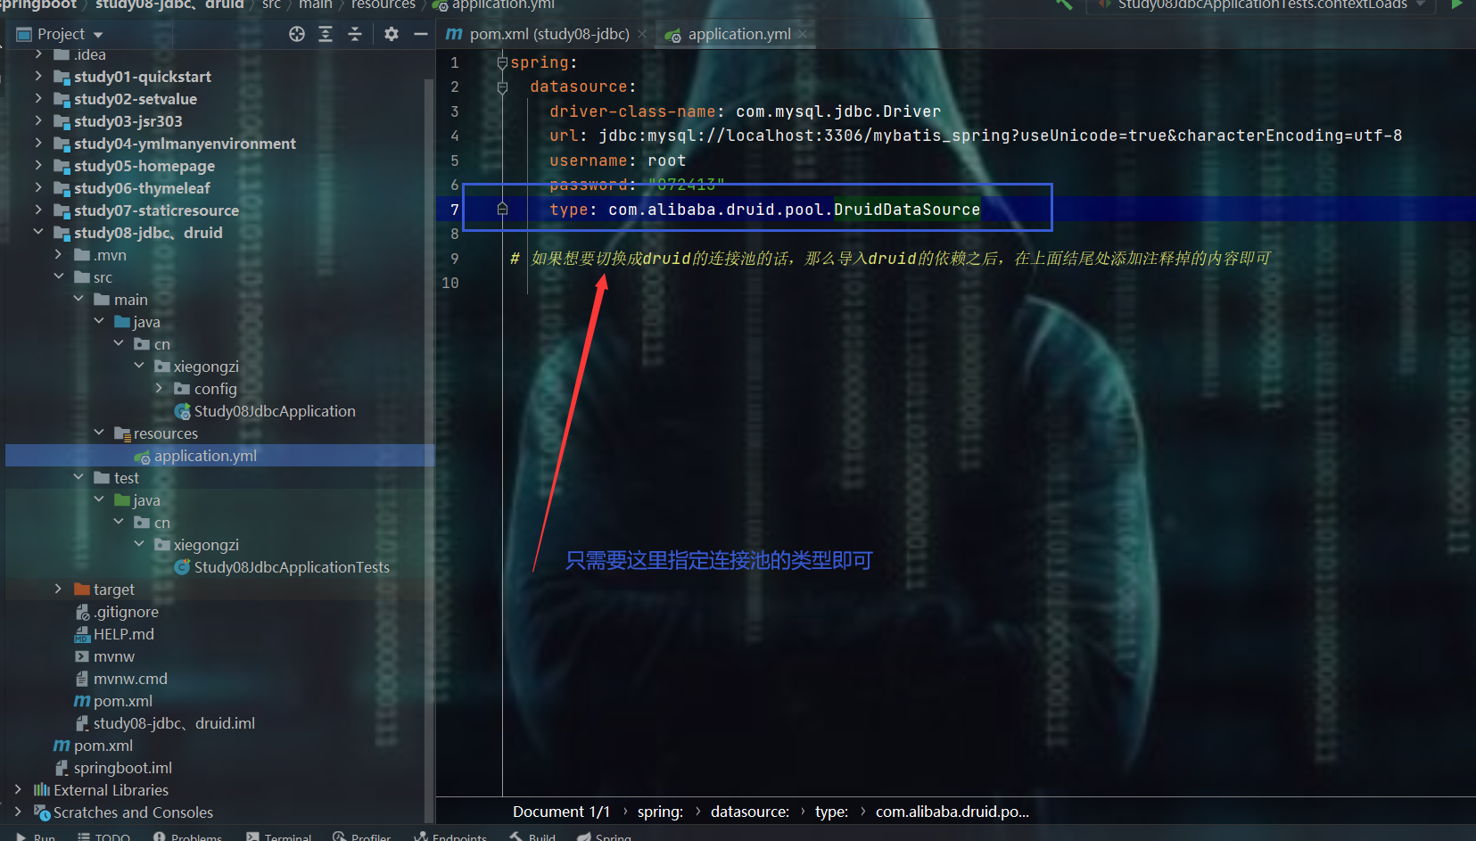
Task: Expand the study04-ymlmanyenvironment module
Action: 38,144
